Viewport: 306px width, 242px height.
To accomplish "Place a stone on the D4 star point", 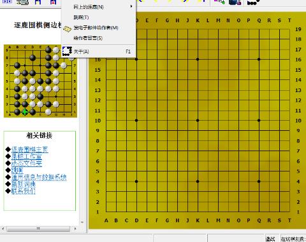I will coord(136,182).
